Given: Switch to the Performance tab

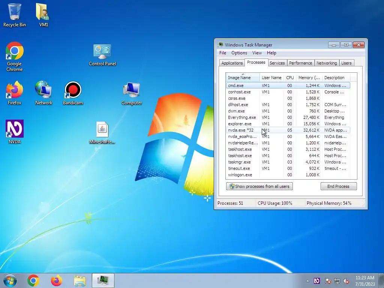Looking at the screenshot, I should (x=300, y=63).
